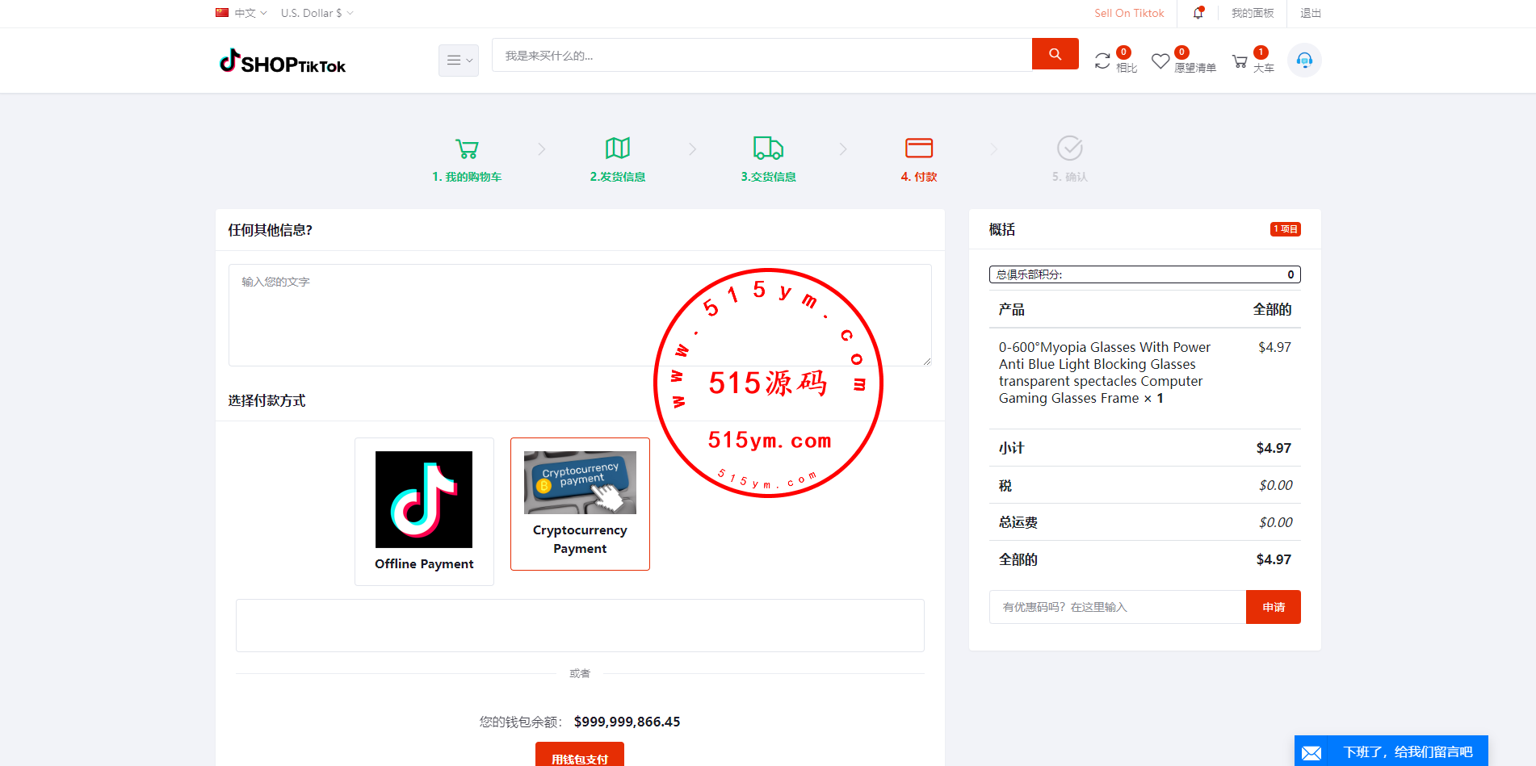This screenshot has height=766, width=1536.
Task: Select Offline Payment method
Action: click(x=424, y=511)
